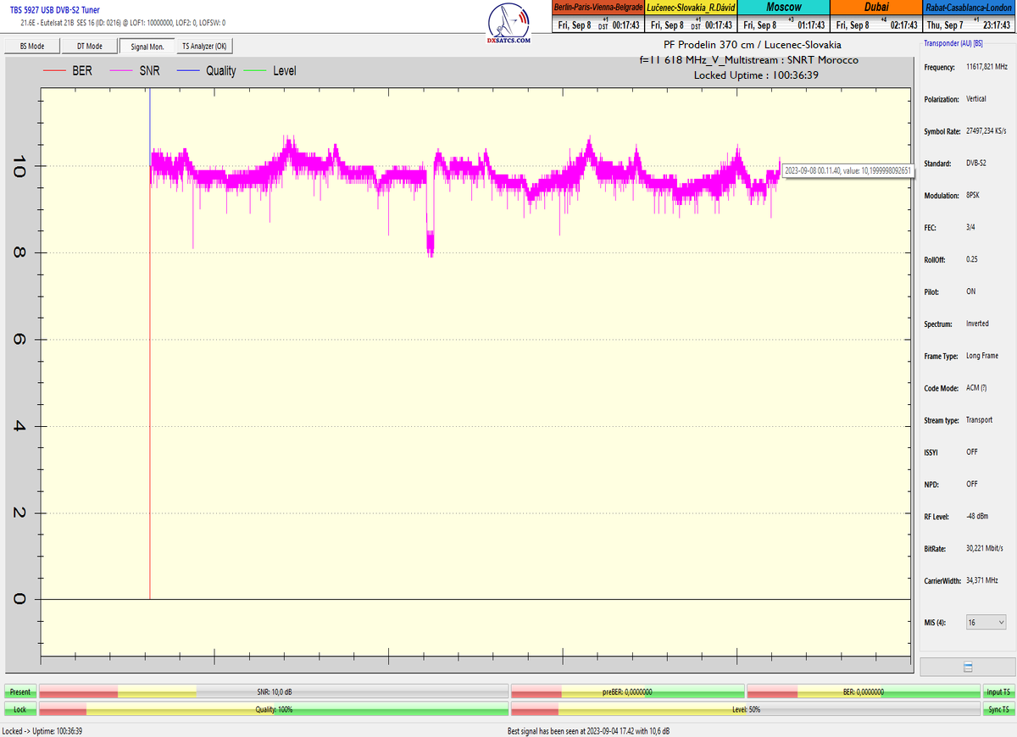Click the Sync TS status indicator

pos(997,709)
